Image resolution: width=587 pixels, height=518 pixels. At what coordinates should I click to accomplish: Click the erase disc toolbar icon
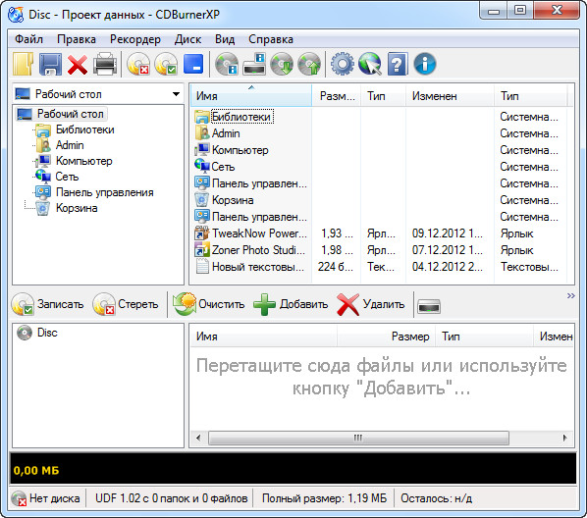[138, 64]
